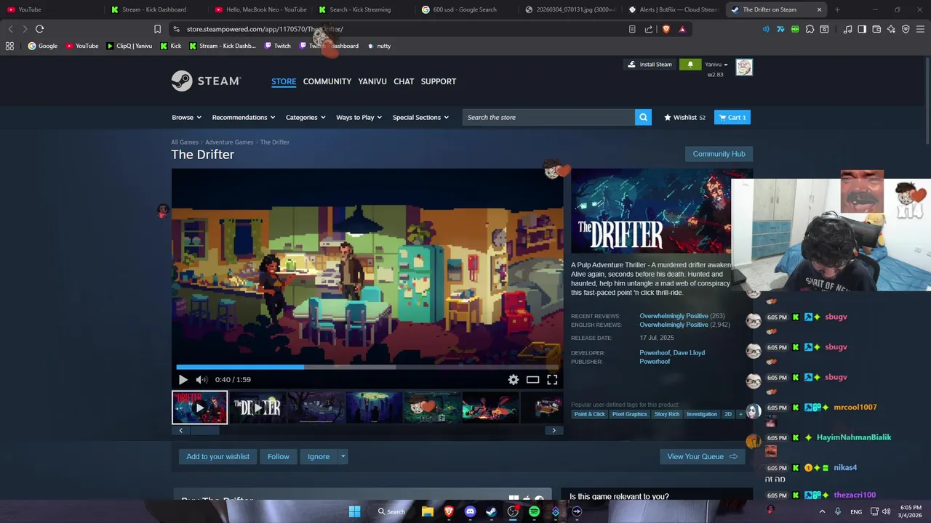The height and width of the screenshot is (523, 931).
Task: Open browser extensions puzzle icon
Action: point(810,29)
